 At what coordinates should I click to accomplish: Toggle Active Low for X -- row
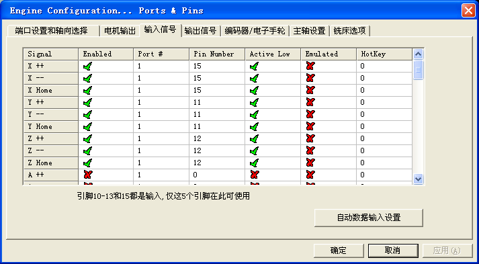coord(254,78)
